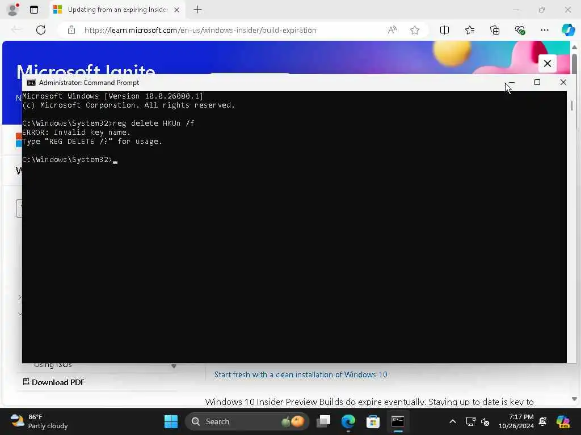
Task: Click Download PDF in sidebar
Action: 54,382
